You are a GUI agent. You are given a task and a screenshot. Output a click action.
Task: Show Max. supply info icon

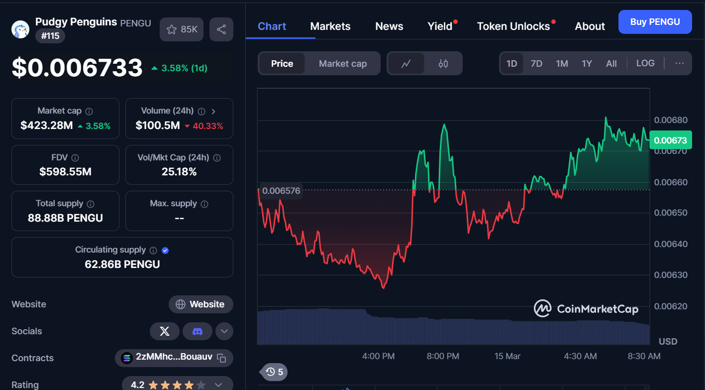click(204, 204)
